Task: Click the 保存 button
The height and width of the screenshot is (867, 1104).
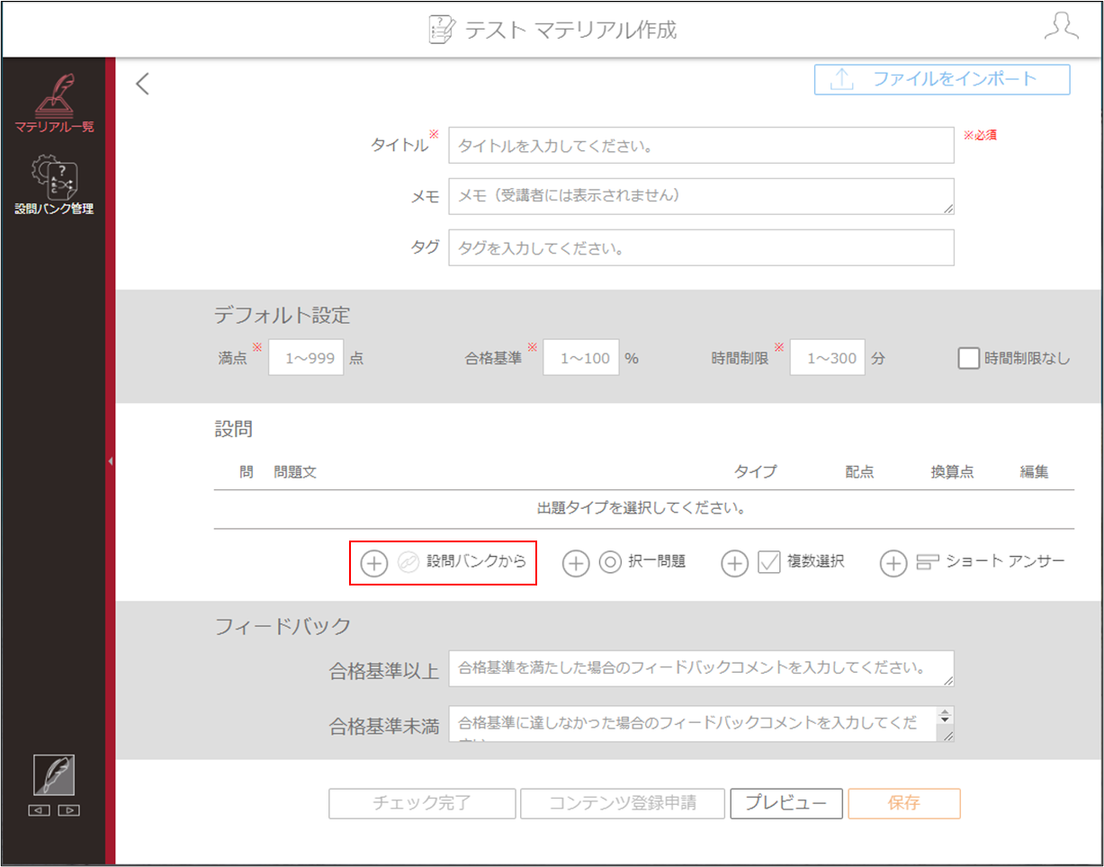Action: click(903, 803)
